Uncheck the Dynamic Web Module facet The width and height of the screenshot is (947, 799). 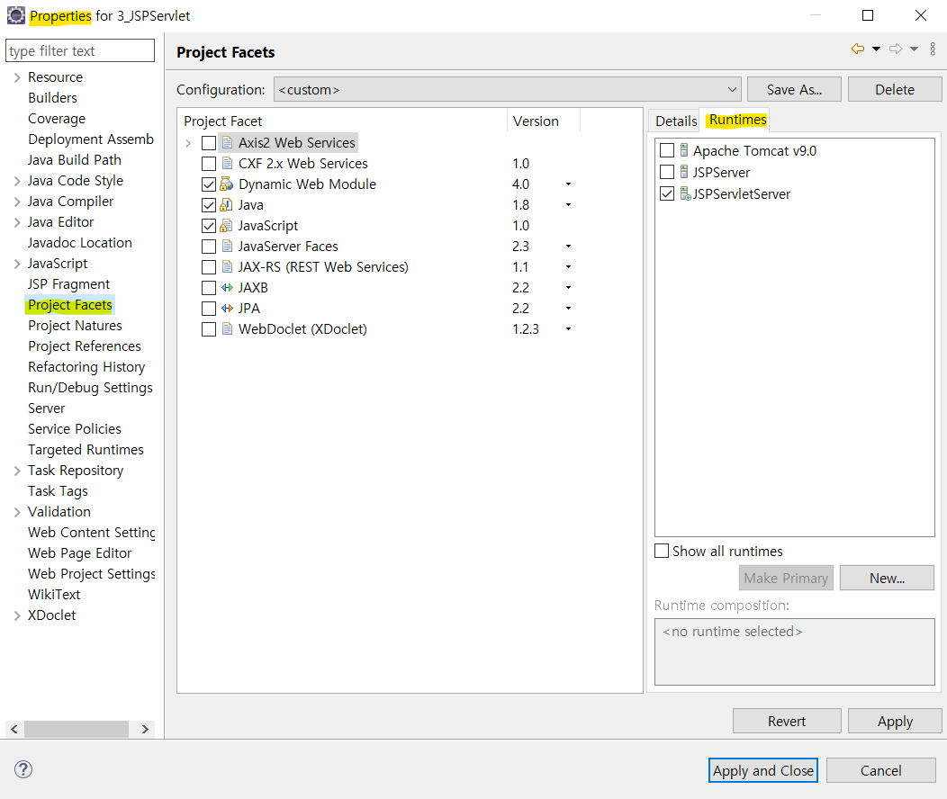pos(208,184)
